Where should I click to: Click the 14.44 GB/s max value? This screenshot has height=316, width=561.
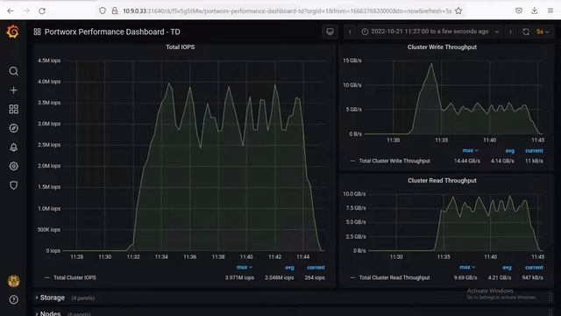467,161
